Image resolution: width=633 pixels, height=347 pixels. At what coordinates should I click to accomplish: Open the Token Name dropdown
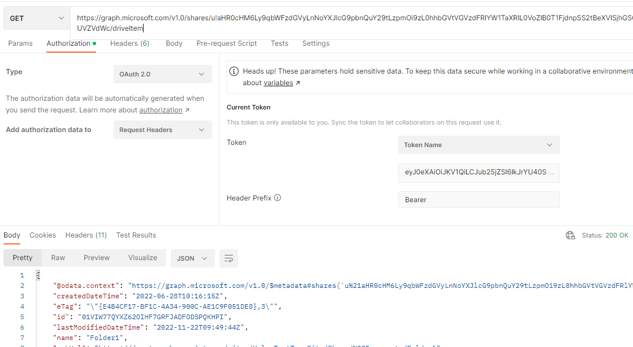(478, 145)
